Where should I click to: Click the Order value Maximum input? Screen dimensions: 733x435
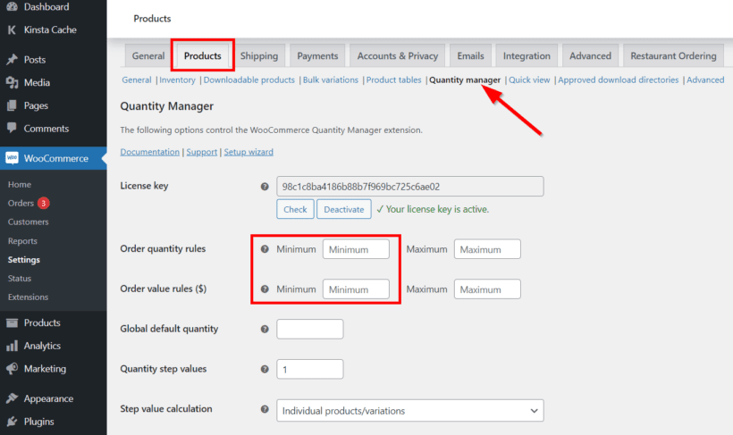[486, 289]
